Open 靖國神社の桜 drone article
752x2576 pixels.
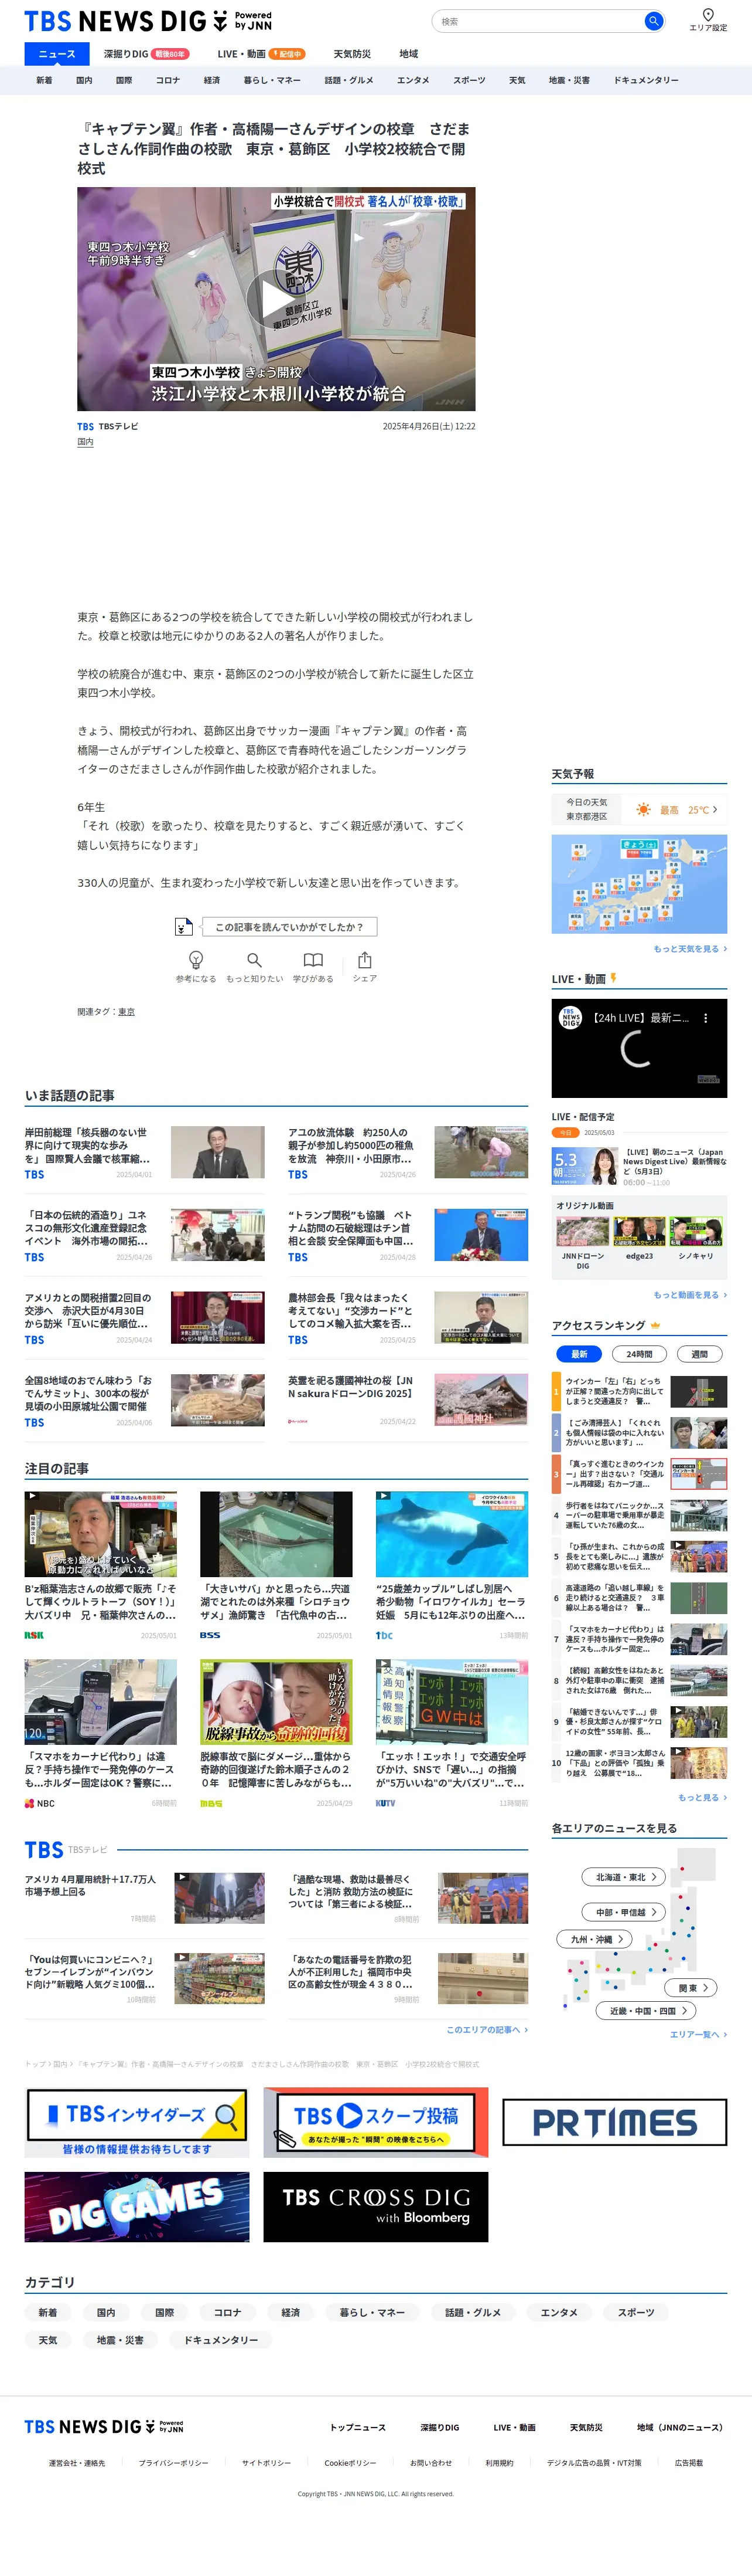(x=408, y=1400)
